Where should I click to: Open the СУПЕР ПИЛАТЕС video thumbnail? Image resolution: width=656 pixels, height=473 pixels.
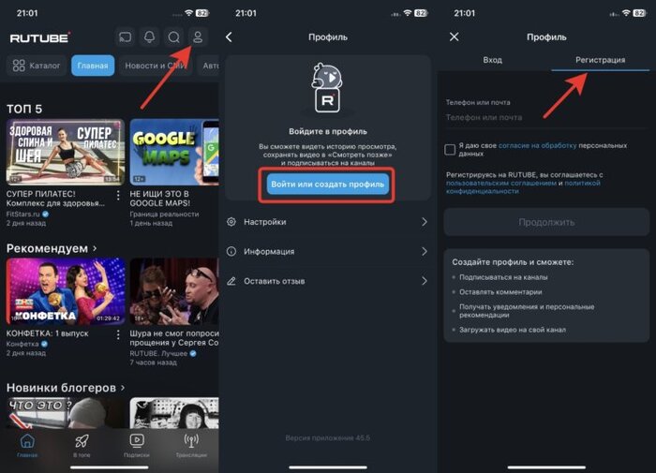(x=66, y=152)
